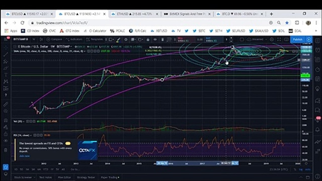Open the 1W timeframe selector
This screenshot has height=181, width=322.
click(x=34, y=39)
